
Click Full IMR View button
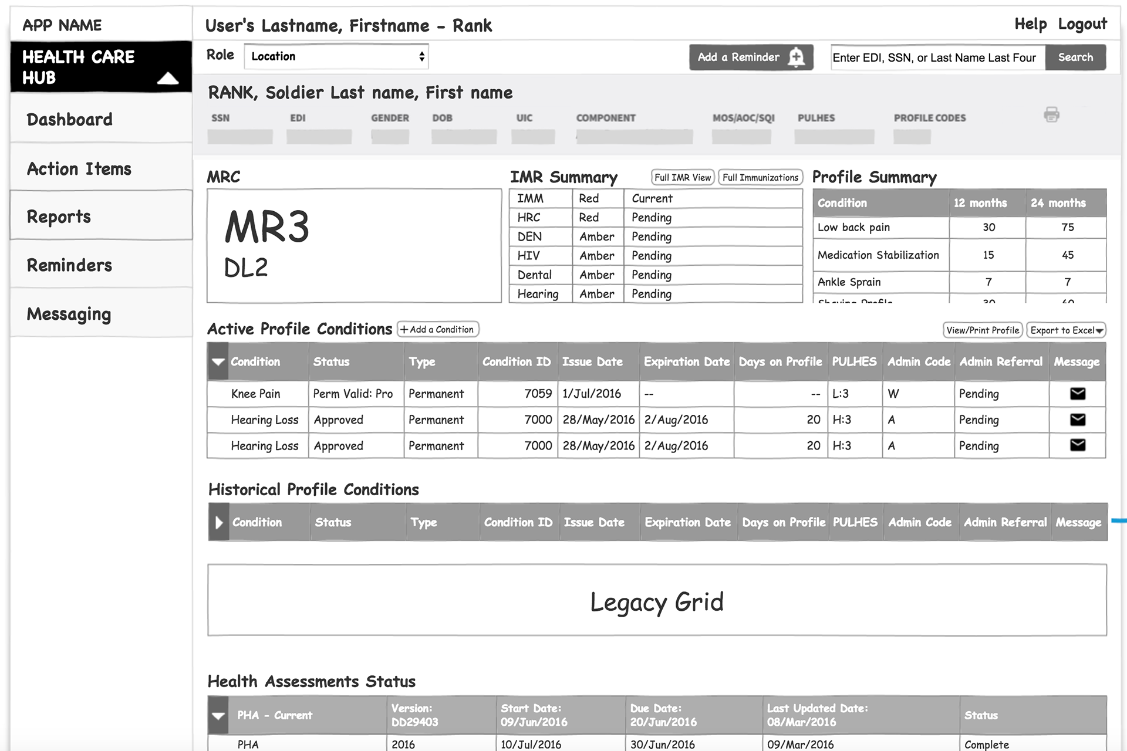pos(683,177)
